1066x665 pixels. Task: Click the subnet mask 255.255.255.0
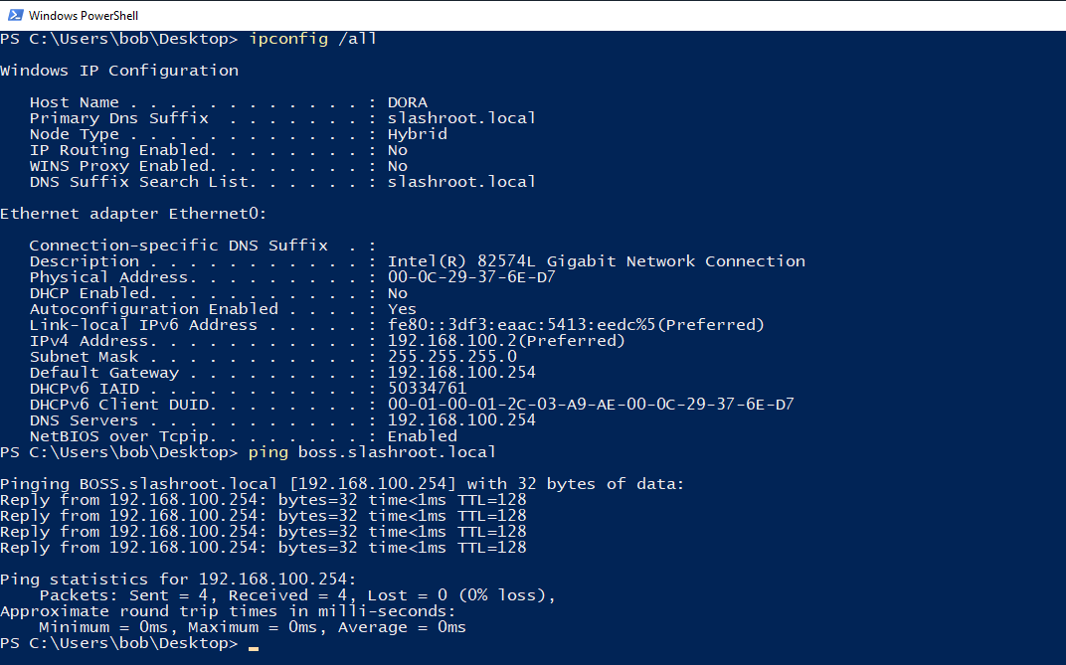[451, 357]
